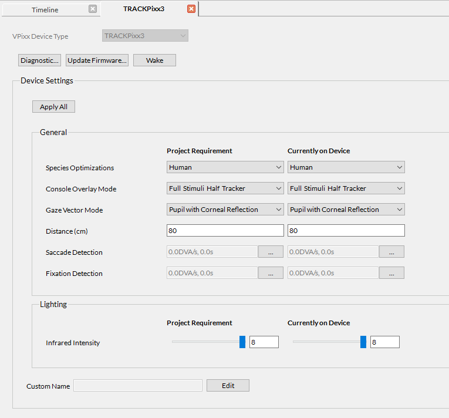Screen dimensions: 449x418
Task: Select the TRACKPixx3 tab
Action: [143, 9]
